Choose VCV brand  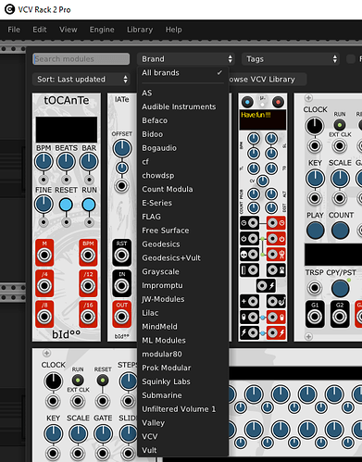(x=182, y=437)
